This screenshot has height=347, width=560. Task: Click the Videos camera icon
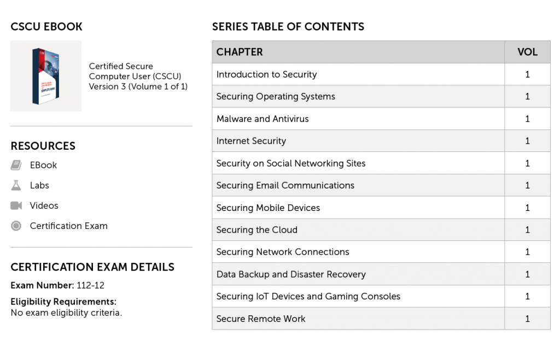point(16,205)
